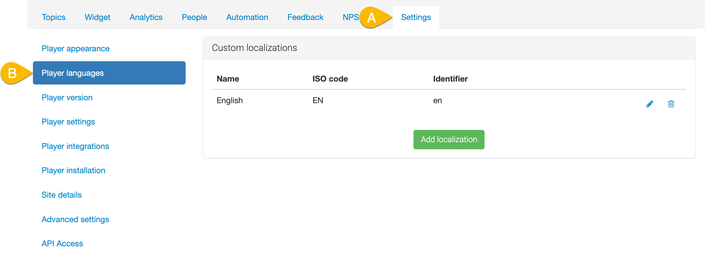Go to Player version page
The image size is (705, 256).
click(x=67, y=97)
